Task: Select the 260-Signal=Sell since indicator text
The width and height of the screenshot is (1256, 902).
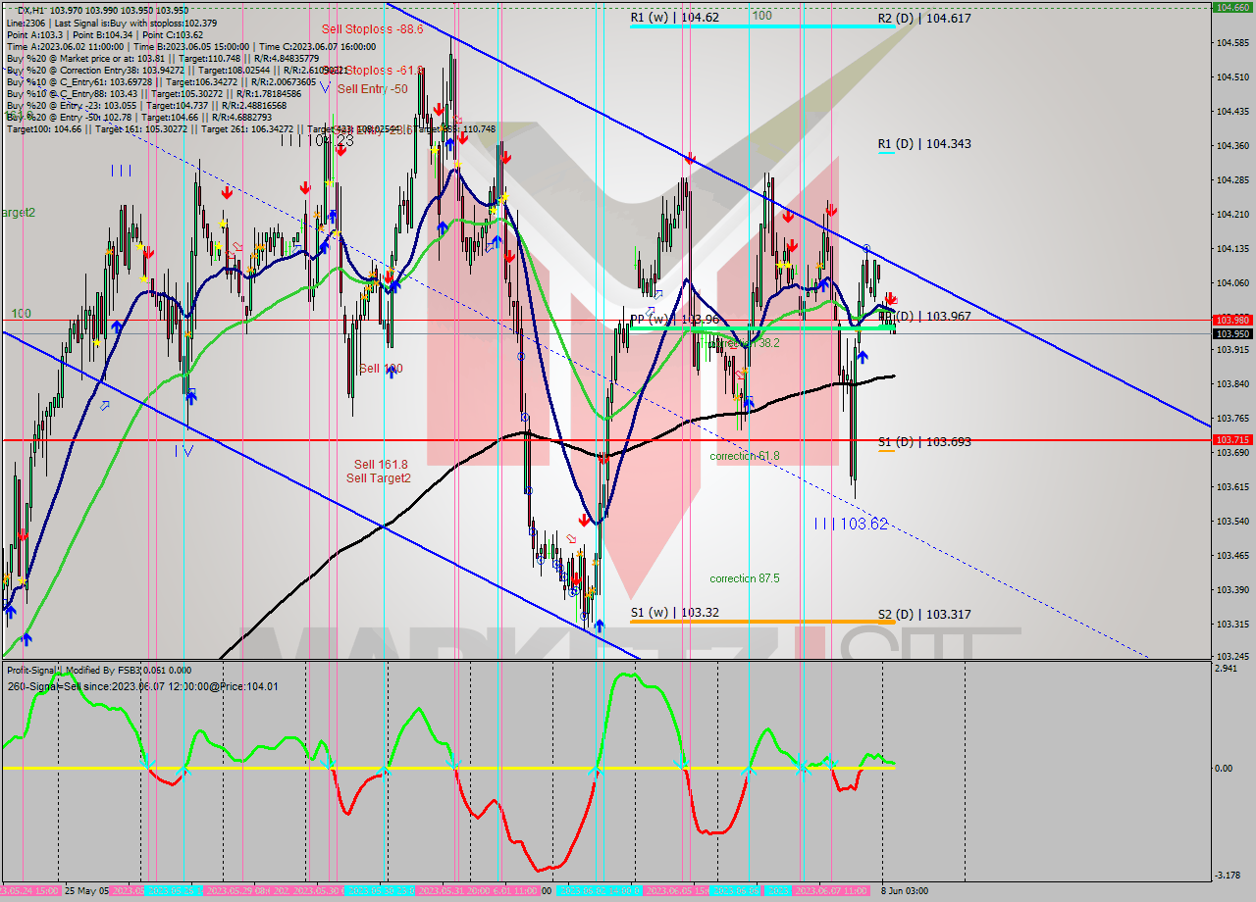Action: 142,686
